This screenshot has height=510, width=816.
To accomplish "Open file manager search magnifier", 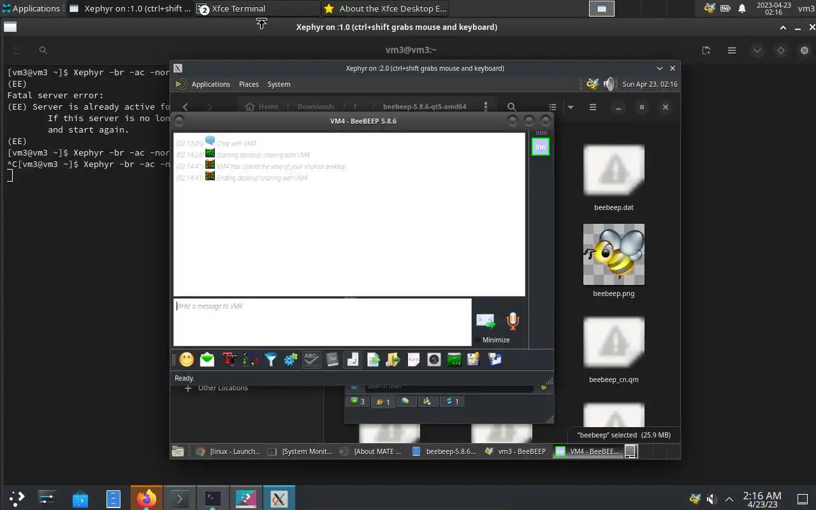I will pyautogui.click(x=511, y=107).
